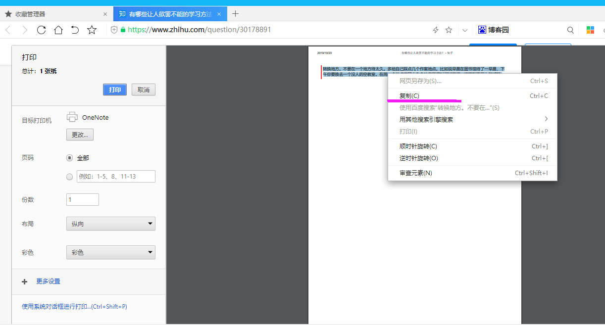The width and height of the screenshot is (605, 325).
Task: Click the star icon inside address bar
Action: click(449, 30)
